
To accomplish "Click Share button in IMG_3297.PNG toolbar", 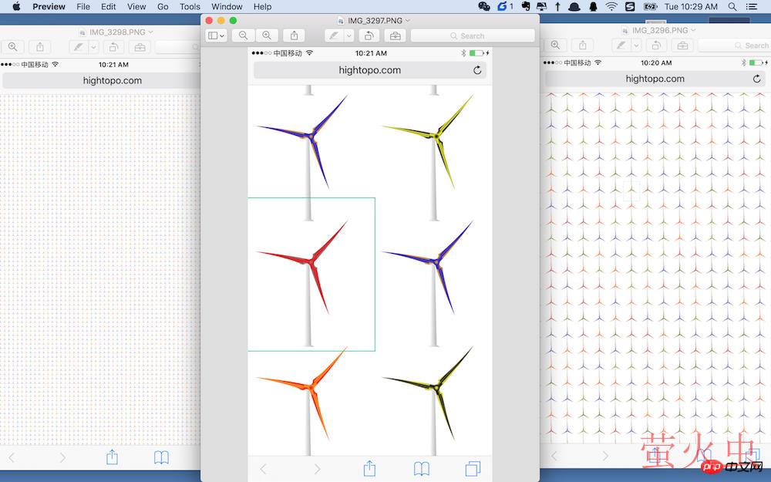I will pos(294,35).
